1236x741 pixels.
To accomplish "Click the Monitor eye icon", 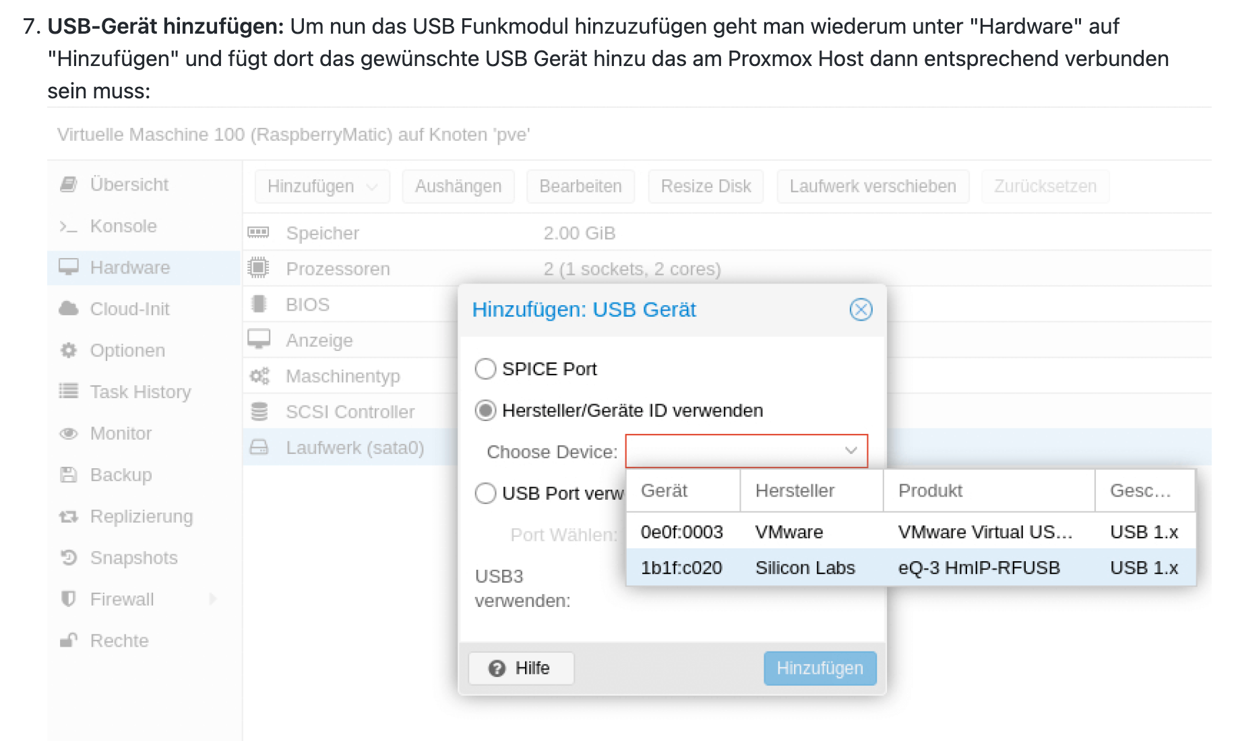I will pyautogui.click(x=69, y=433).
